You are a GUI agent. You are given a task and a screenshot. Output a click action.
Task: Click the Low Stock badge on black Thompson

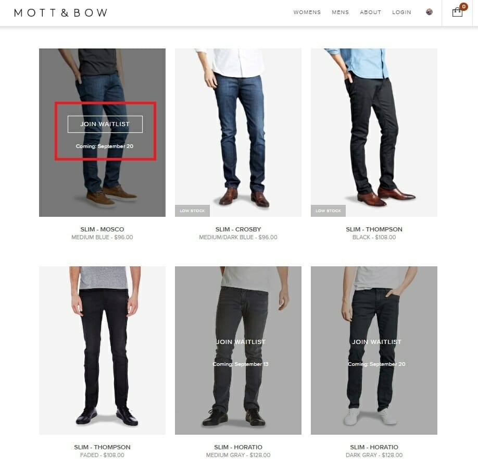(x=329, y=211)
